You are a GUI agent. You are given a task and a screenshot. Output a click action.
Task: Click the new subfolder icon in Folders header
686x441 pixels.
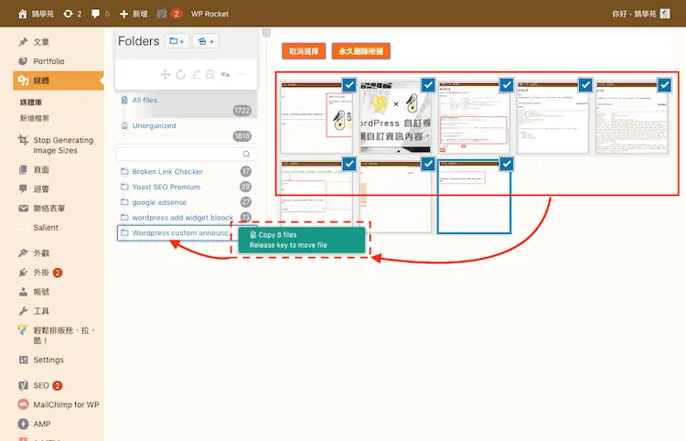pos(206,41)
